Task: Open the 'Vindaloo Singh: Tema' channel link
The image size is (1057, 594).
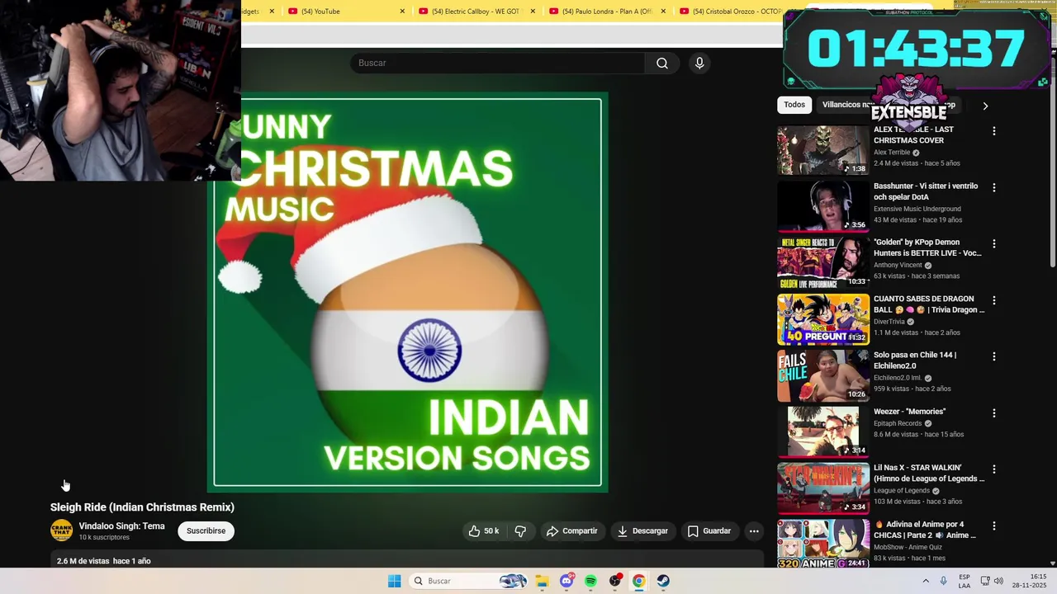Action: click(x=121, y=526)
